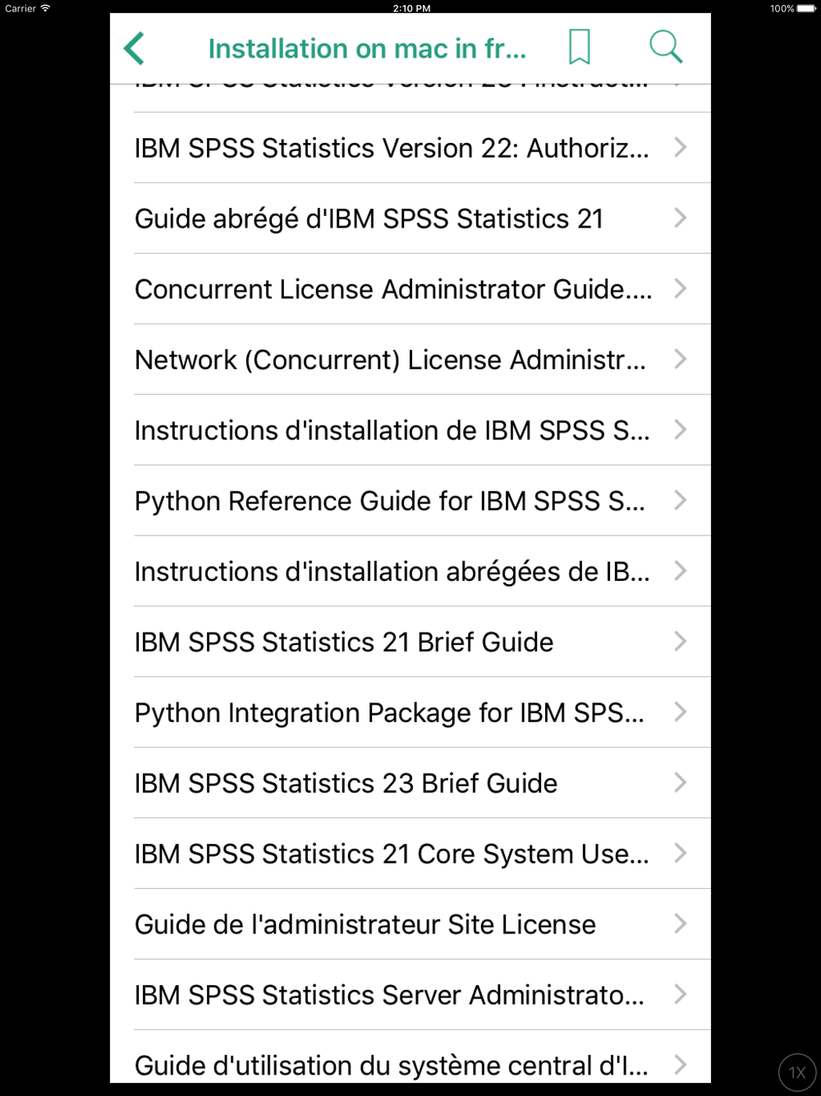The width and height of the screenshot is (821, 1096).
Task: Tap chevron on Statistics 21 Brief Guide row
Action: (x=681, y=642)
